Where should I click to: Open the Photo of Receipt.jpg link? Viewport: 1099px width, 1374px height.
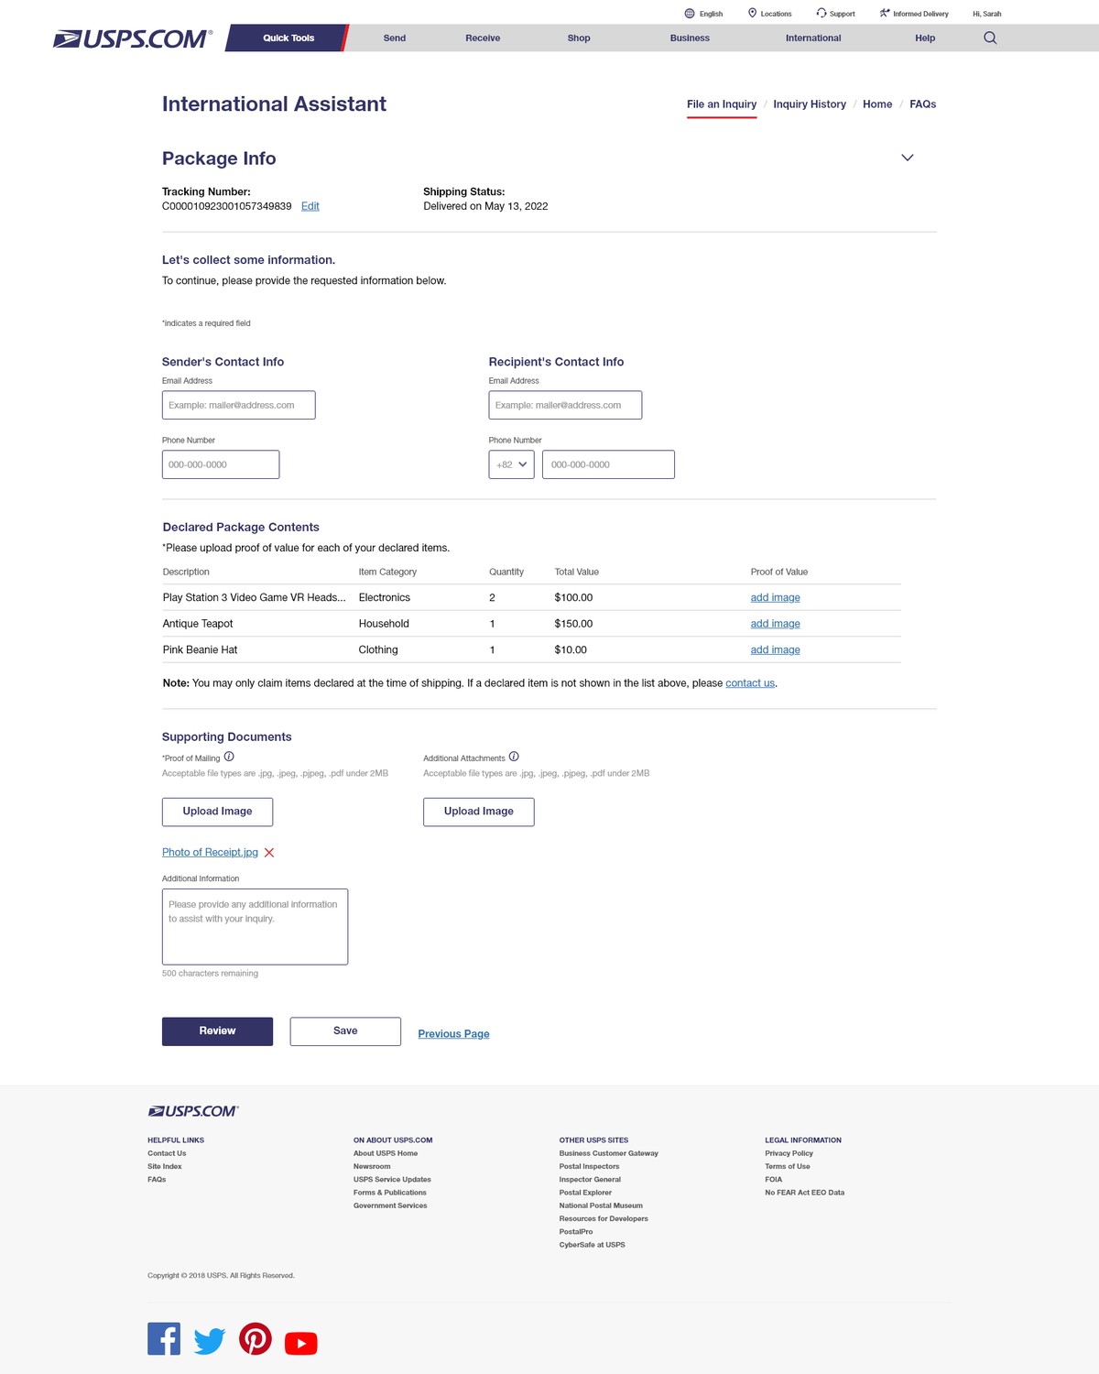tap(210, 853)
